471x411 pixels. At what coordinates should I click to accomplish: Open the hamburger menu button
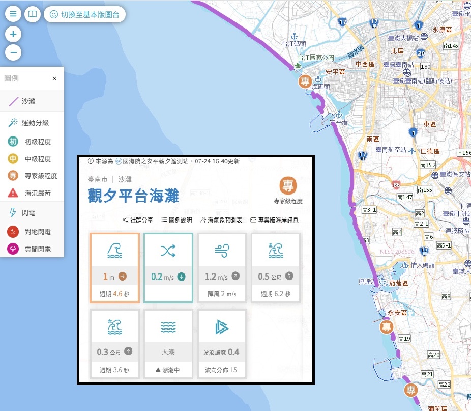pyautogui.click(x=13, y=14)
